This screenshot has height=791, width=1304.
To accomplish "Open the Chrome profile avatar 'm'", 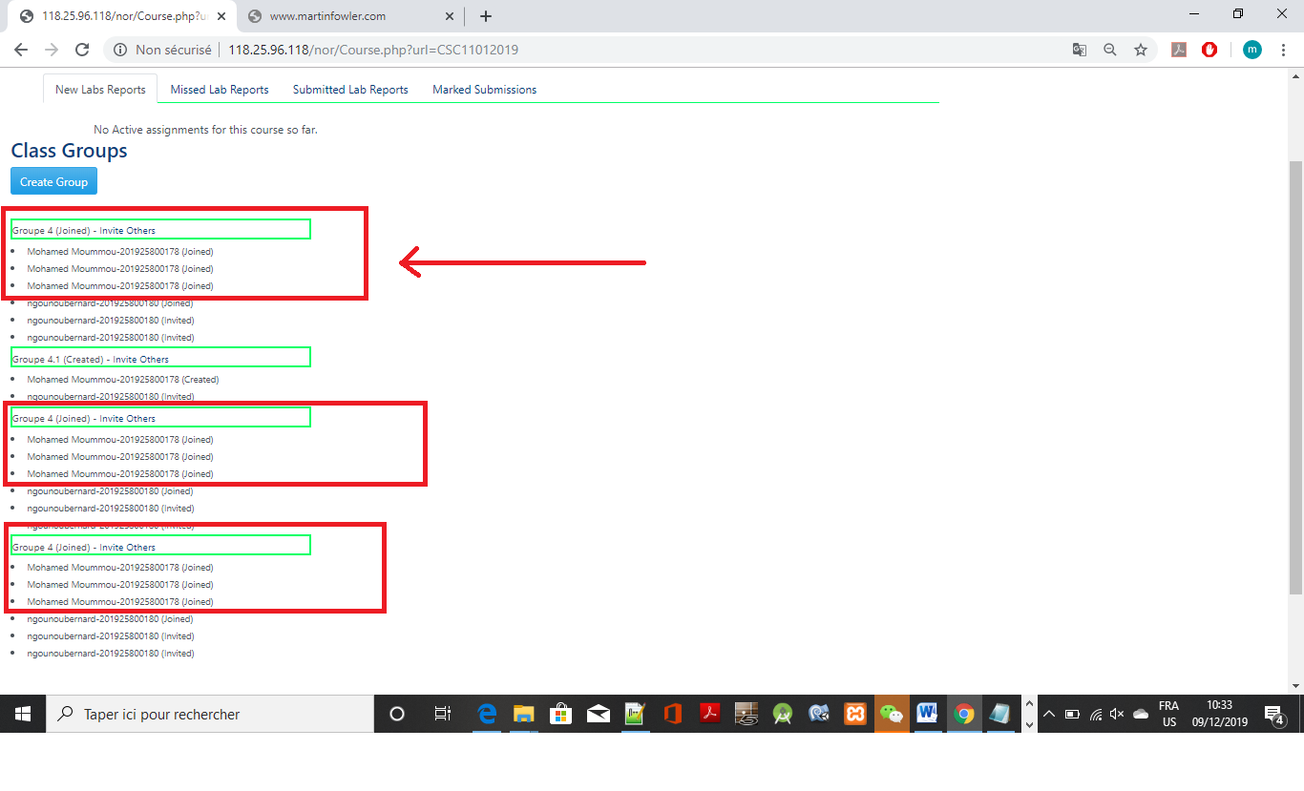I will pyautogui.click(x=1251, y=50).
